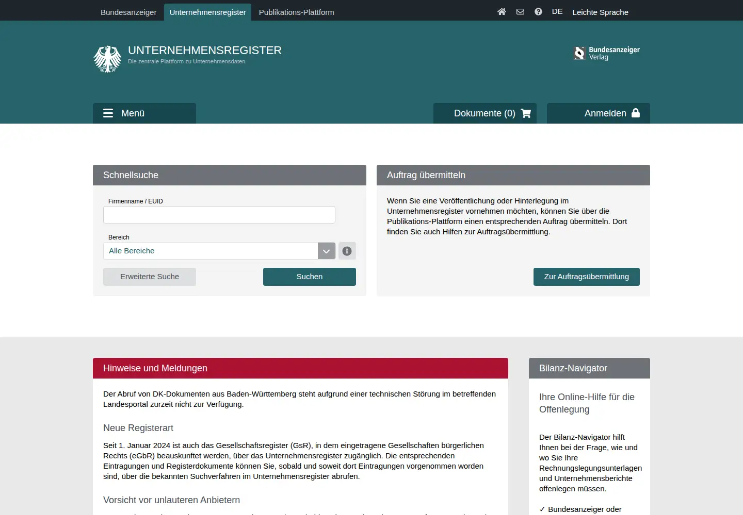Switch to Leichte Sprache
The width and height of the screenshot is (743, 515).
click(x=600, y=12)
